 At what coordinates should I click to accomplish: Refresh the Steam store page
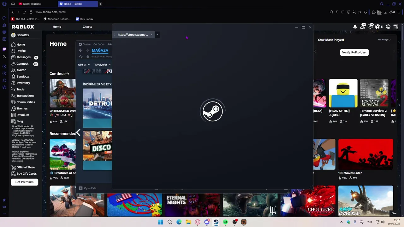[x=81, y=57]
